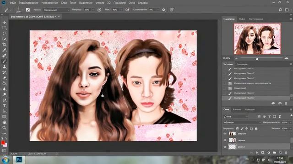Select the Clone Stamp tool
The width and height of the screenshot is (293, 164).
pos(4,67)
